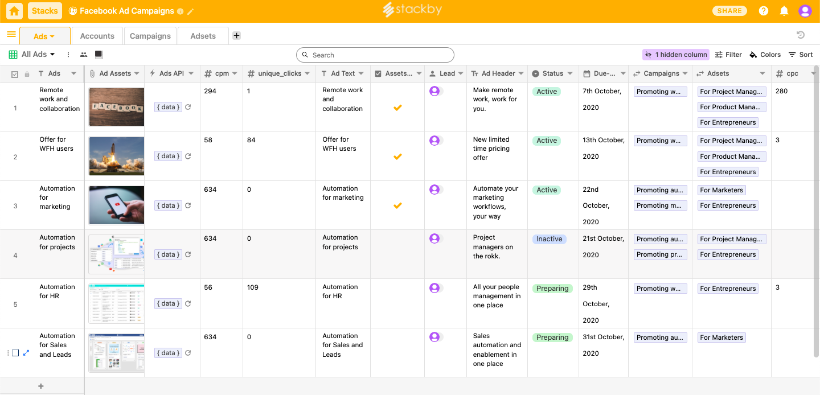This screenshot has width=820, height=395.
Task: Open the Colors option
Action: point(765,55)
